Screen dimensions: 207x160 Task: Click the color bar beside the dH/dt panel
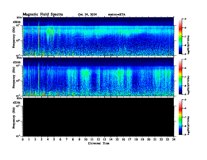(180, 37)
